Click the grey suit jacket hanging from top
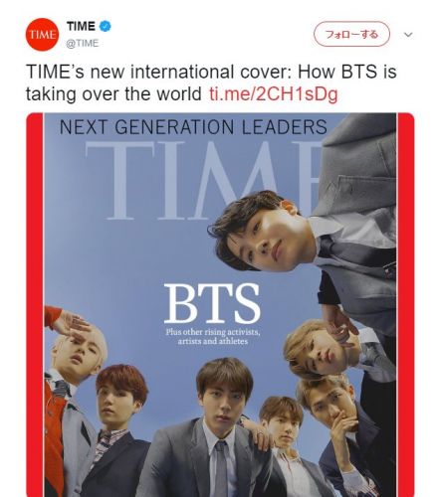 pyautogui.click(x=356, y=164)
